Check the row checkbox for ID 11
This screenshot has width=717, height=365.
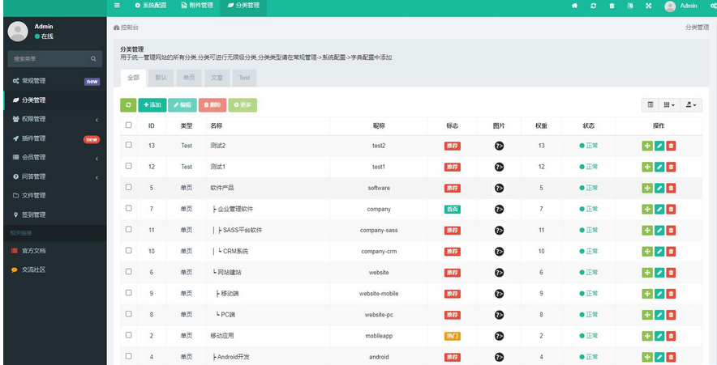pos(128,230)
